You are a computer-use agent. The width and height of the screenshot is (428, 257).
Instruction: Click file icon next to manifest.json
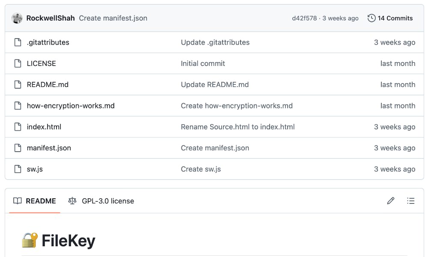pos(18,148)
